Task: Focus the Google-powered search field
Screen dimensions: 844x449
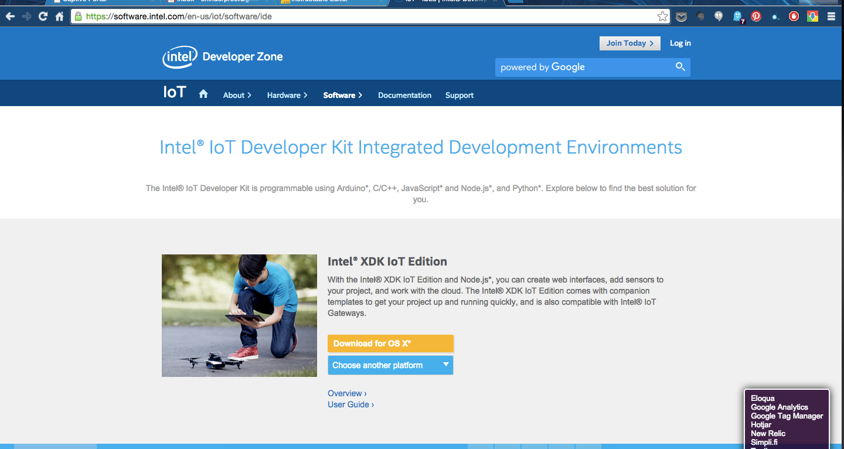Action: (x=583, y=67)
